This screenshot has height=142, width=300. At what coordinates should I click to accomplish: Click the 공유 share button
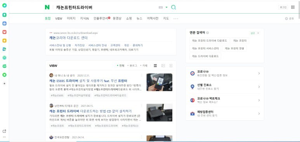[x=290, y=19]
